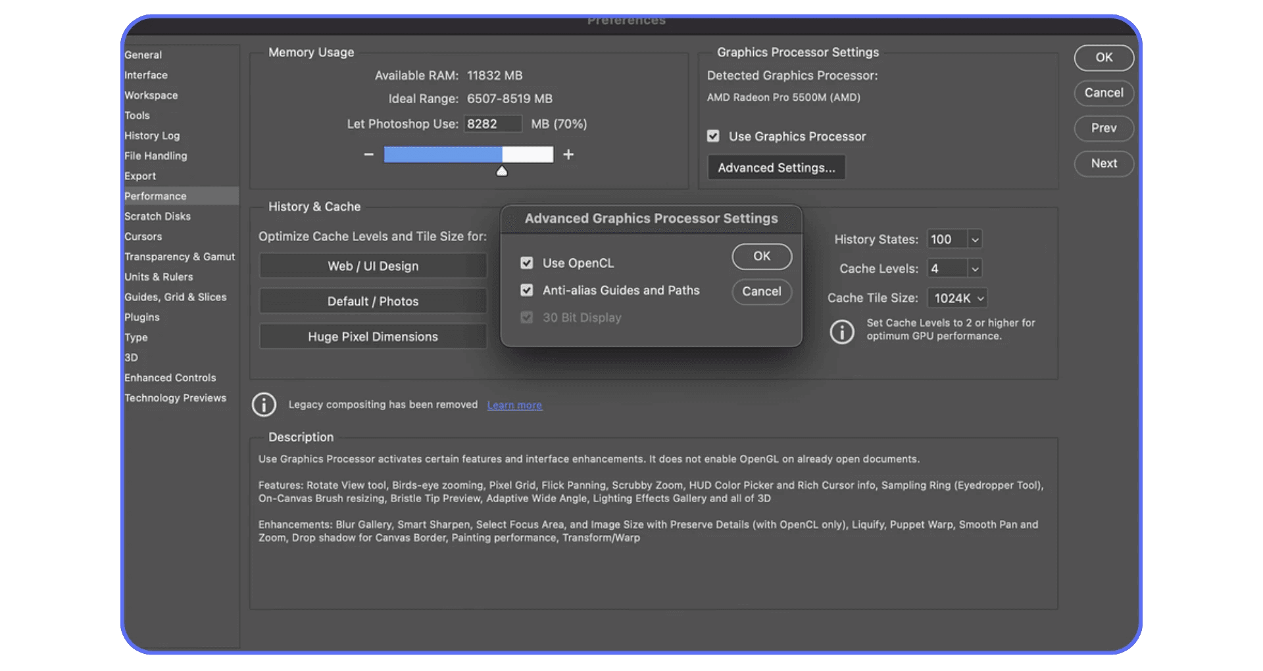The width and height of the screenshot is (1263, 671).
Task: Confirm Advanced Graphics settings with OK
Action: 761,256
